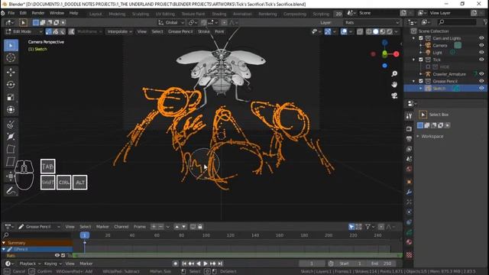Open the Render menu
The width and height of the screenshot is (489, 275).
pyautogui.click(x=38, y=13)
